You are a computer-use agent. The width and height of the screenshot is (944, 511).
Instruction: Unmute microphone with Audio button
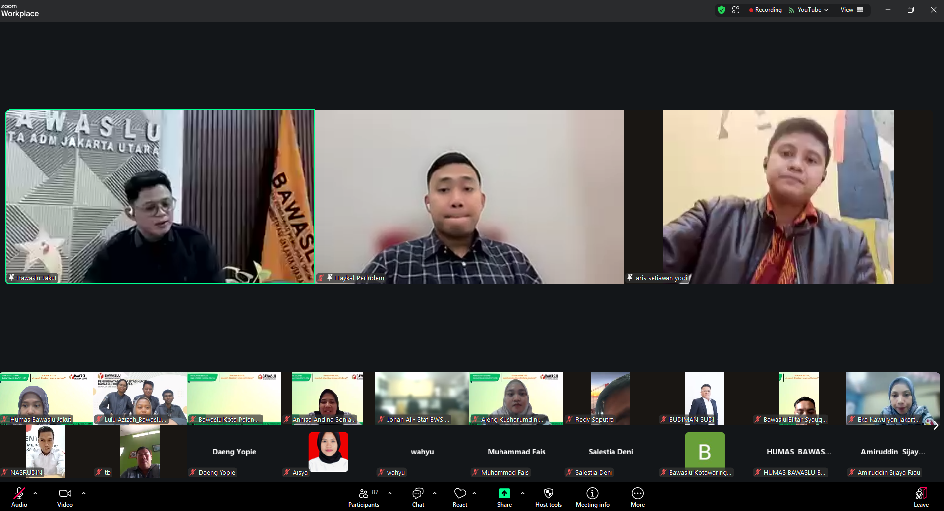pyautogui.click(x=19, y=497)
